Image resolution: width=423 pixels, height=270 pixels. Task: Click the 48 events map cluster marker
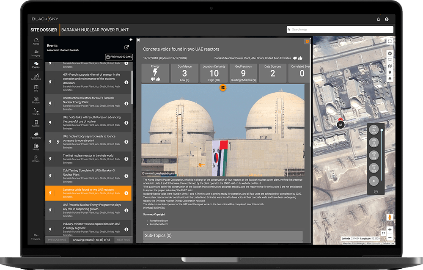point(341,125)
